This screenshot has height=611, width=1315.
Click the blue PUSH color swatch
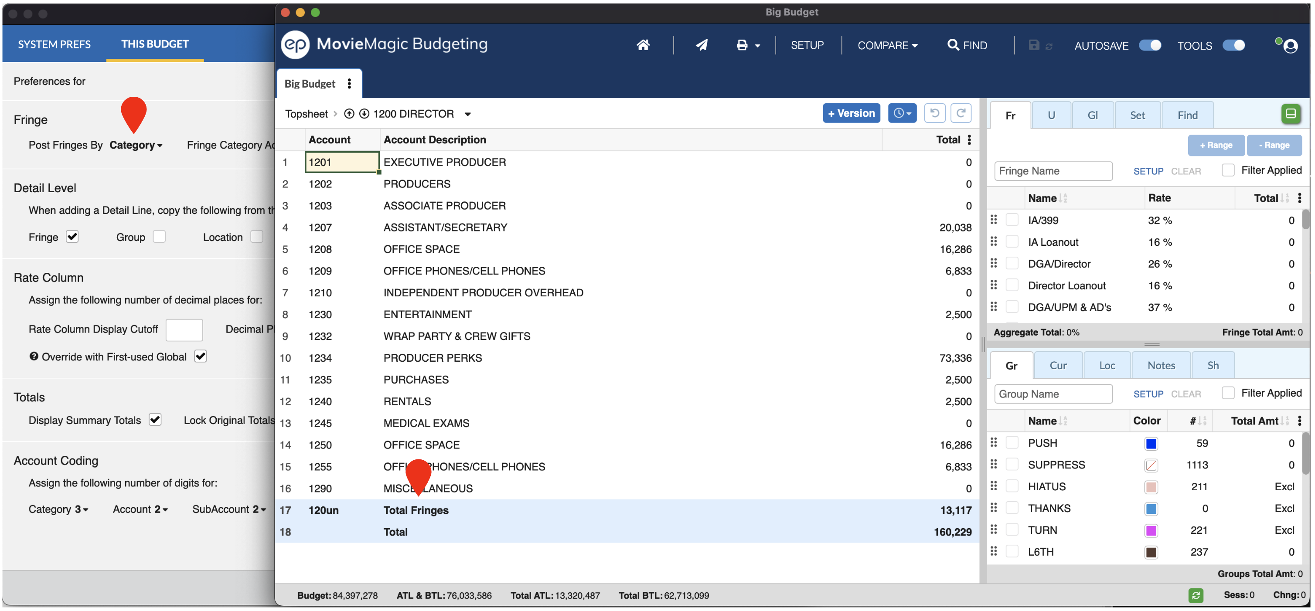click(x=1151, y=444)
